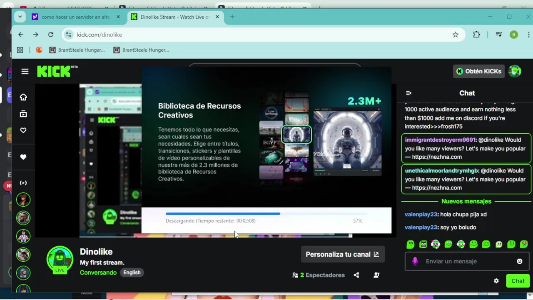Click the user icon next to share
Image resolution: width=533 pixels, height=300 pixels.
coord(376,275)
